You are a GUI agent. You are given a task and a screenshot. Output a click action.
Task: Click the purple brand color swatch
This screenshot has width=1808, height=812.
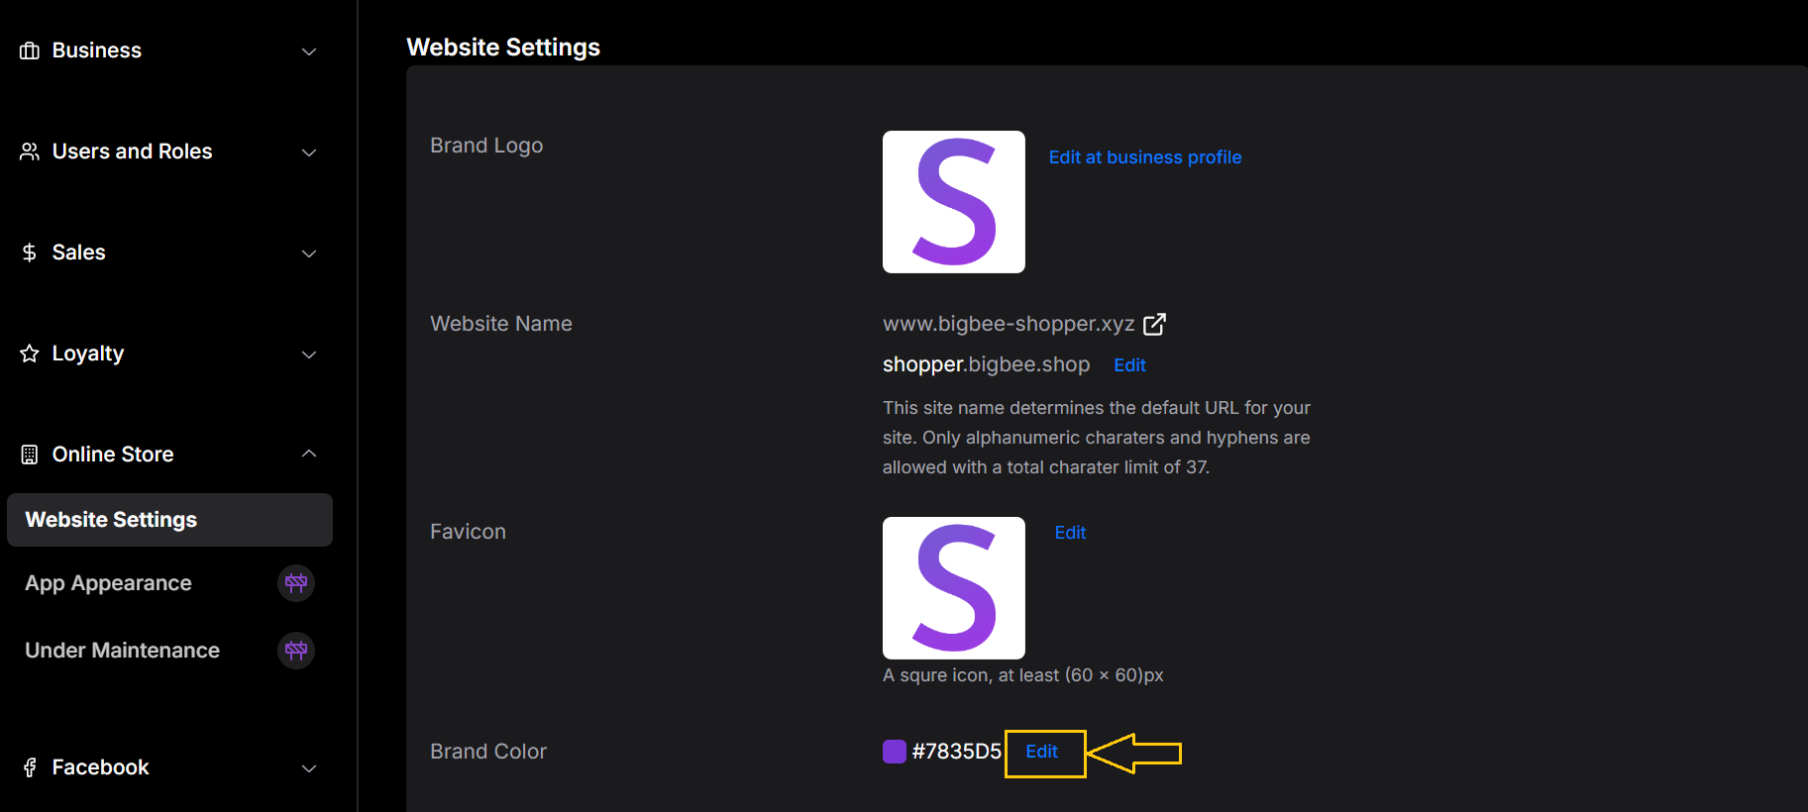(895, 752)
